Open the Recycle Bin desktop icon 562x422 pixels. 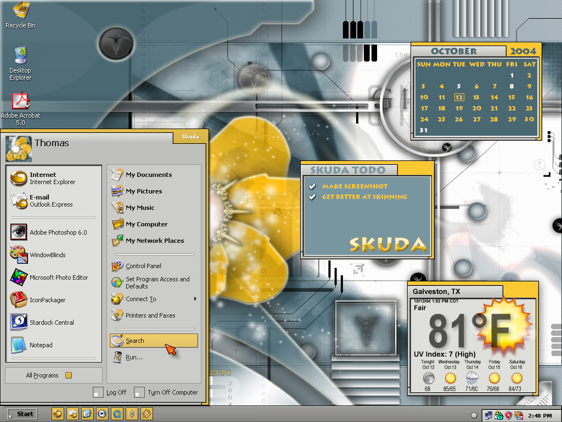point(20,15)
